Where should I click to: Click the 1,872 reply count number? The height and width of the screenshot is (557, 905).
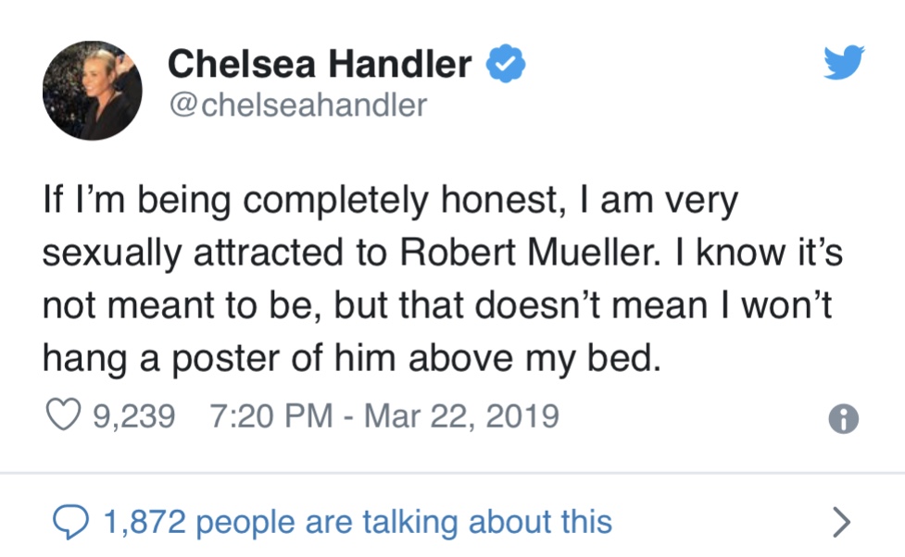pyautogui.click(x=145, y=522)
